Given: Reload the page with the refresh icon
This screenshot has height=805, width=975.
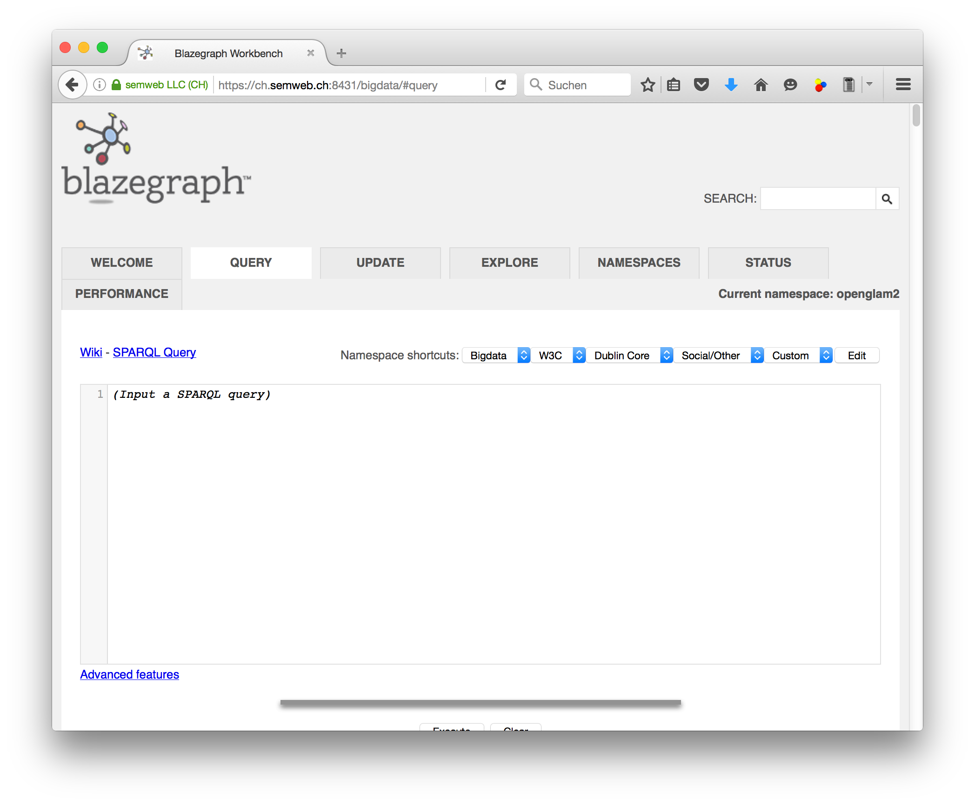Looking at the screenshot, I should [501, 85].
